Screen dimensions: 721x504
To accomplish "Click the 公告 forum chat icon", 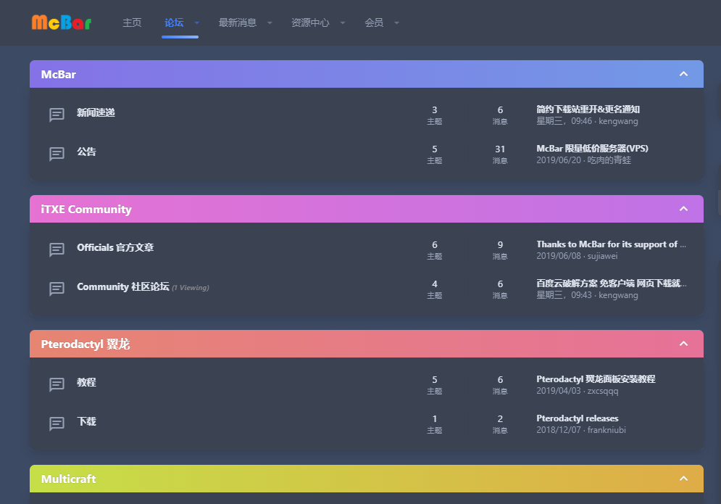I will point(57,154).
